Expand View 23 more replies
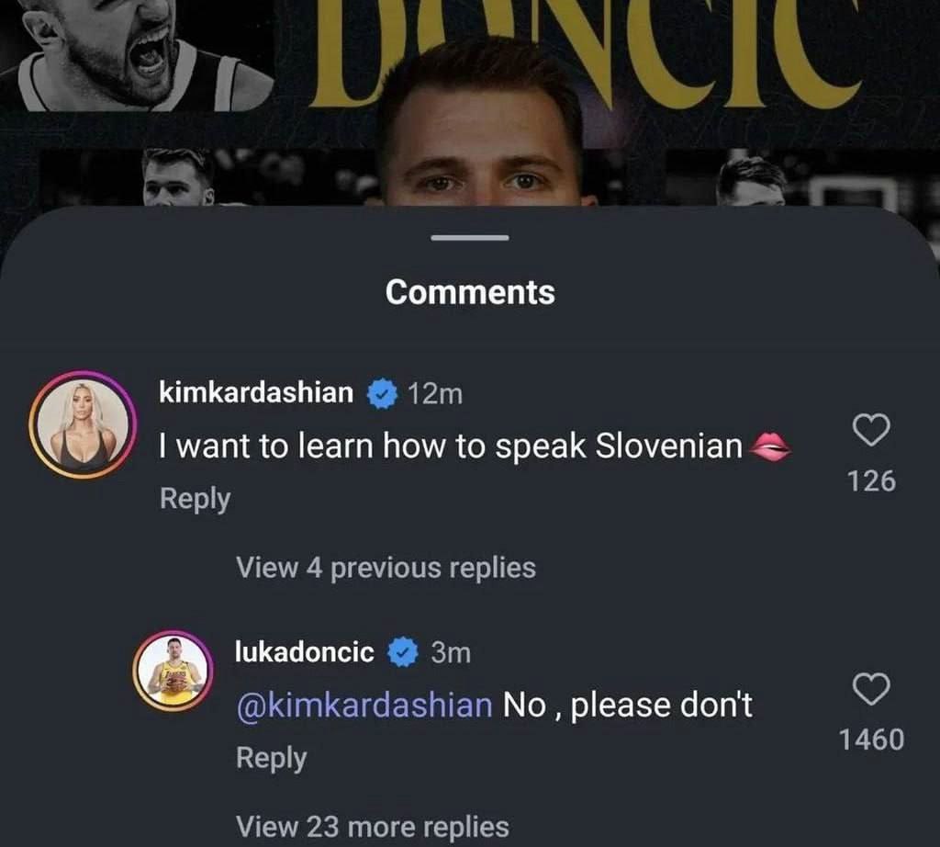The image size is (940, 847). (372, 827)
